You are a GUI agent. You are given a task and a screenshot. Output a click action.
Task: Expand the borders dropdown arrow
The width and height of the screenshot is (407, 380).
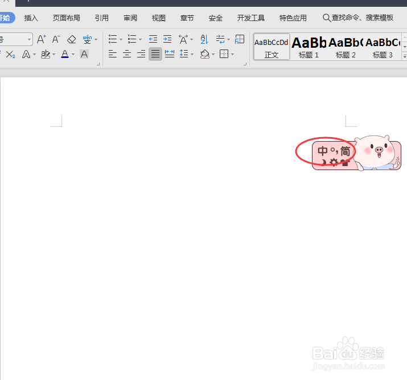(232, 55)
